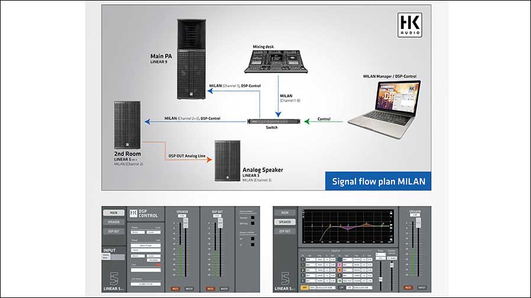Open MAIN tab in EQ-view panel
Viewport: 531px width, 298px height.
[x=285, y=212]
